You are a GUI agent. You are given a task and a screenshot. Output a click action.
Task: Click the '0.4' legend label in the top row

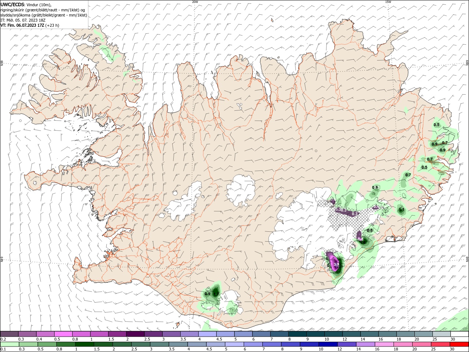pos(39,339)
